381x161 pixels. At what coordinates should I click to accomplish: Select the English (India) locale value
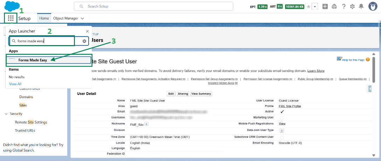tap(140, 143)
